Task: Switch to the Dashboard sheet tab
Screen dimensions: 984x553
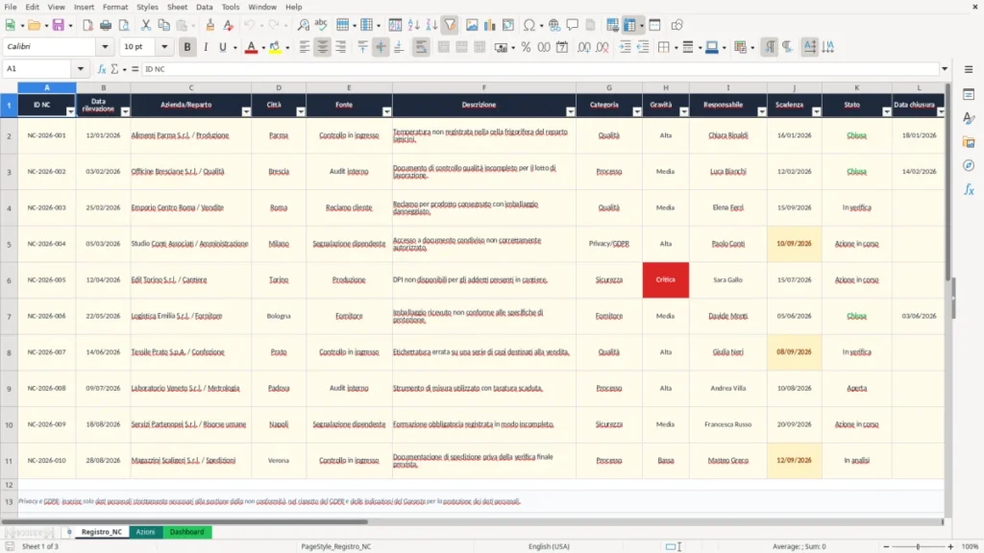Action: click(x=187, y=532)
